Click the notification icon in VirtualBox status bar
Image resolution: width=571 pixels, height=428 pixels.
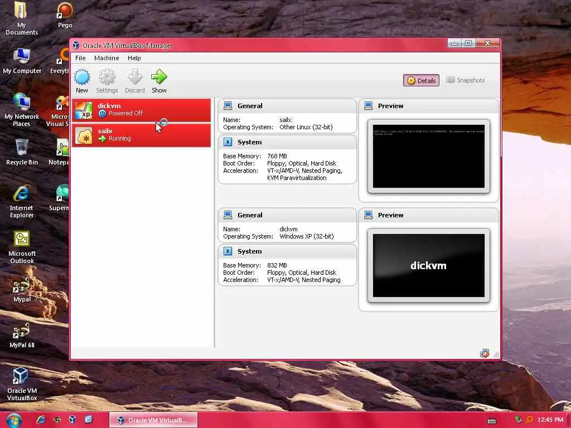tap(484, 353)
